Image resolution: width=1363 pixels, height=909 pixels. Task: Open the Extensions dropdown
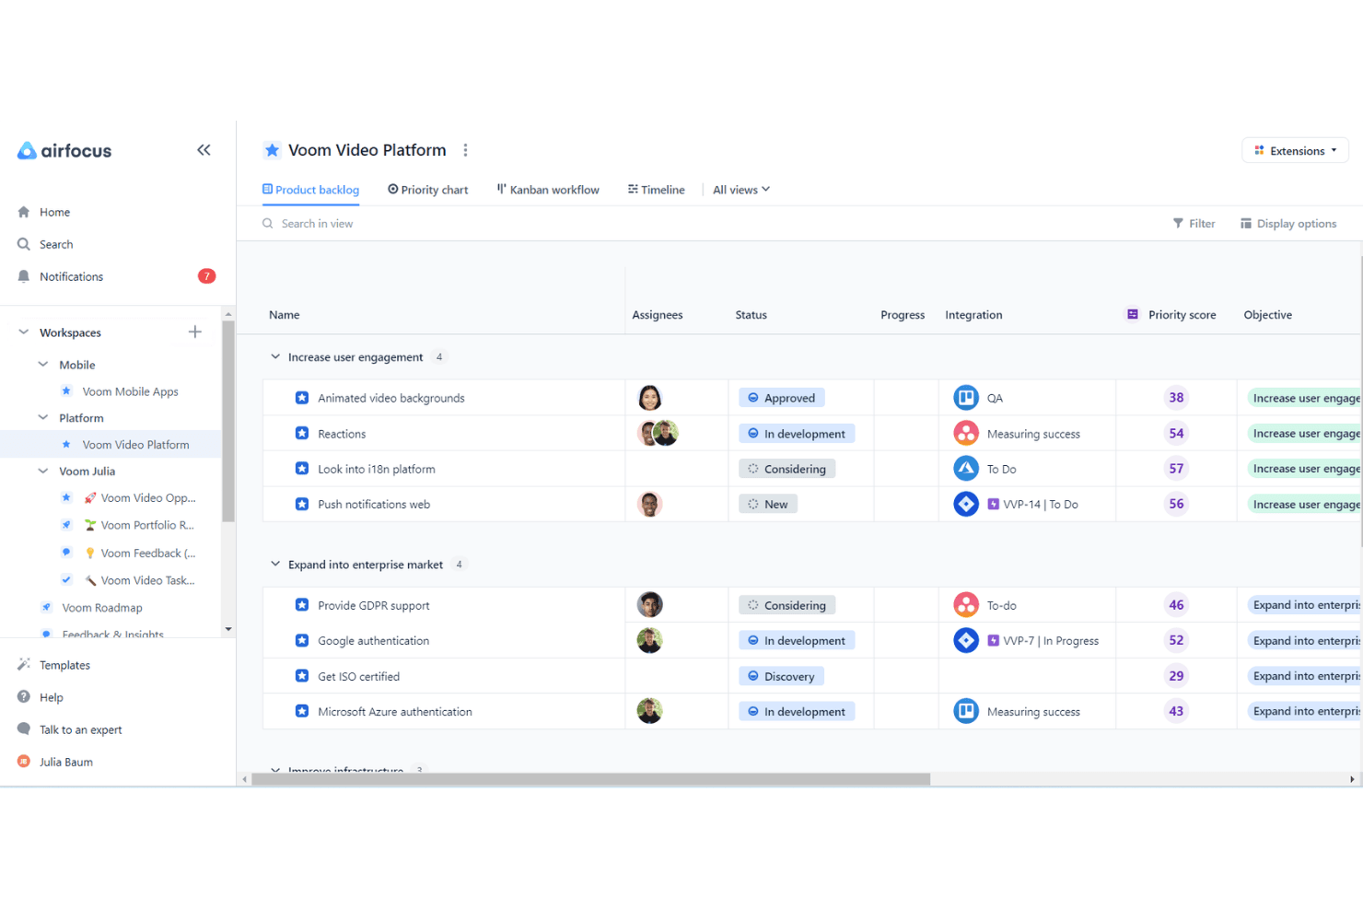click(x=1295, y=150)
